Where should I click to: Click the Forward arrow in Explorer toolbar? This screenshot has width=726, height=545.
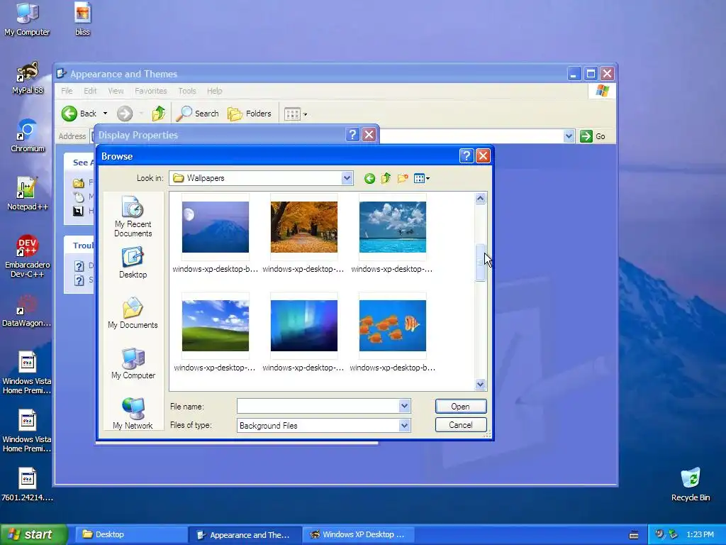(x=125, y=114)
